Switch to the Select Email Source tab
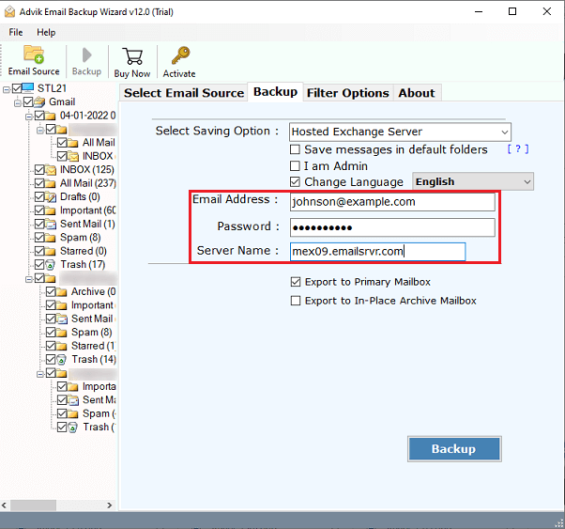 [184, 93]
